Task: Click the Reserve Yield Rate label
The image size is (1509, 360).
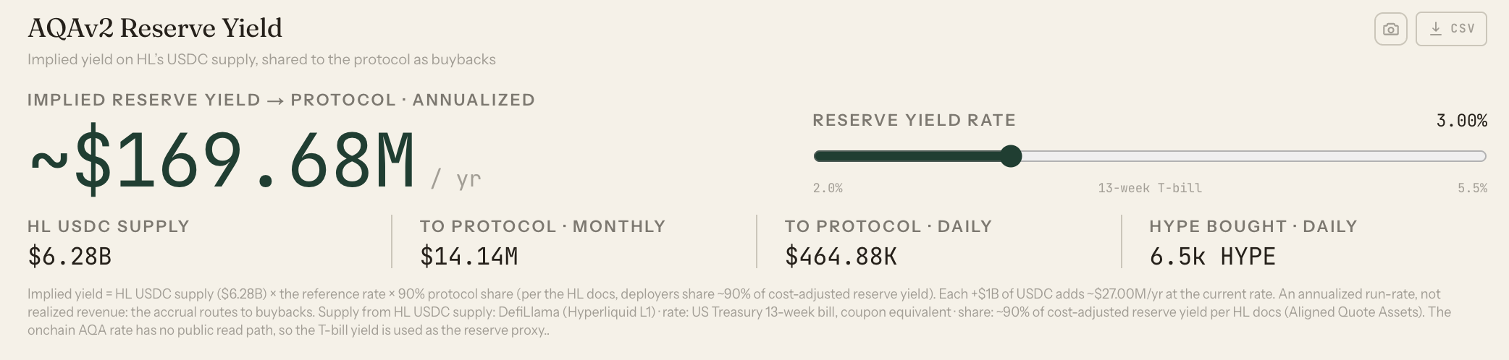Action: point(914,120)
